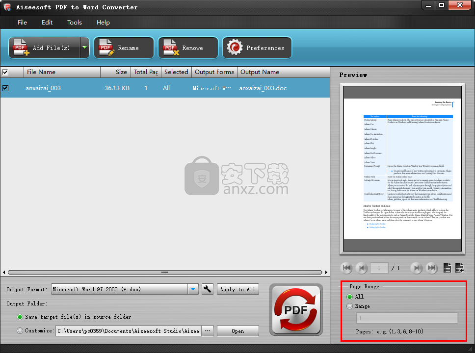The image size is (475, 353).
Task: Select the All page range radio button
Action: coord(349,297)
